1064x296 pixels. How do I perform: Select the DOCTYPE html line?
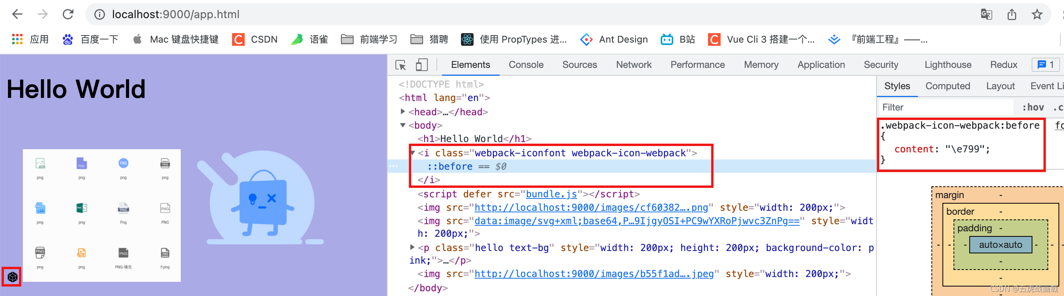pyautogui.click(x=441, y=84)
